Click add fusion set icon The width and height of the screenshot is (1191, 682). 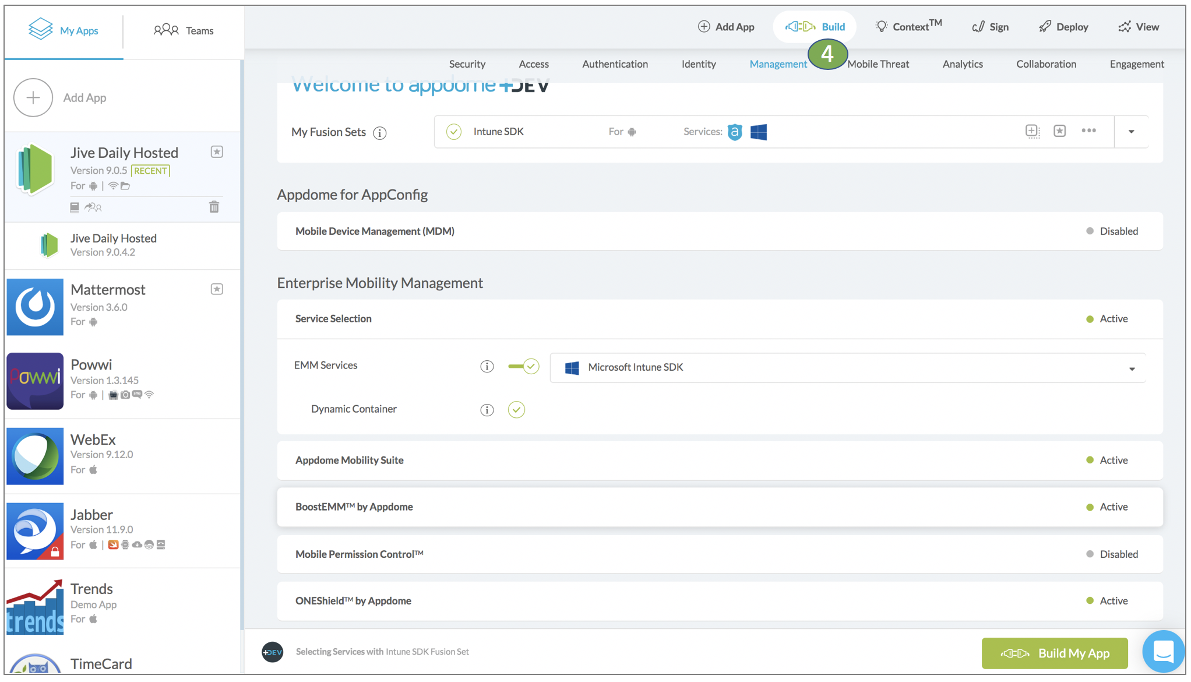[1032, 131]
